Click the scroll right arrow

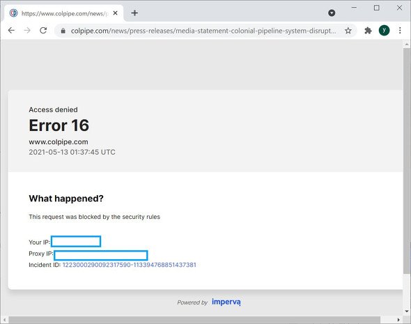pyautogui.click(x=398, y=320)
